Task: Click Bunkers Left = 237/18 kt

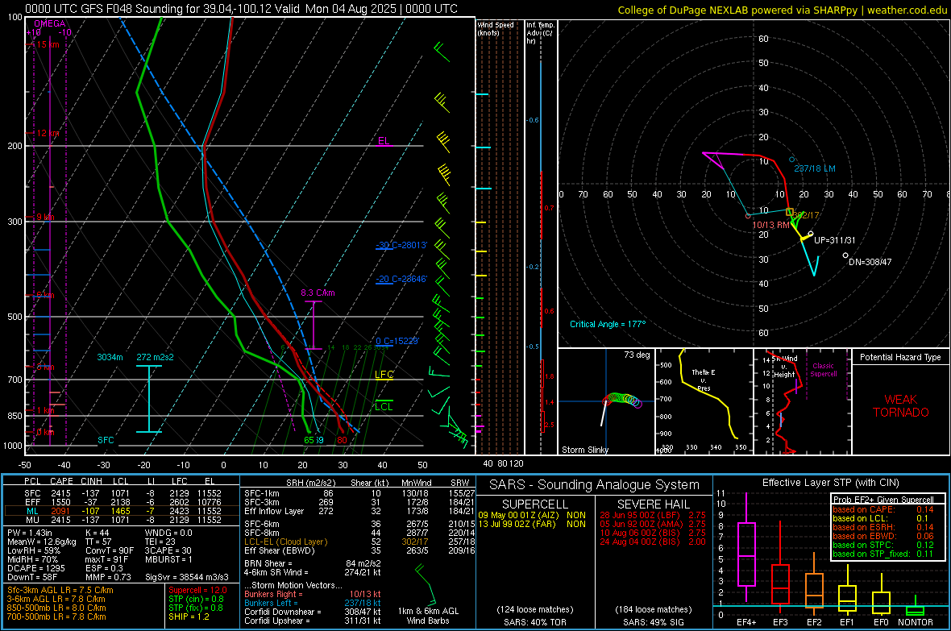Action: (313, 603)
